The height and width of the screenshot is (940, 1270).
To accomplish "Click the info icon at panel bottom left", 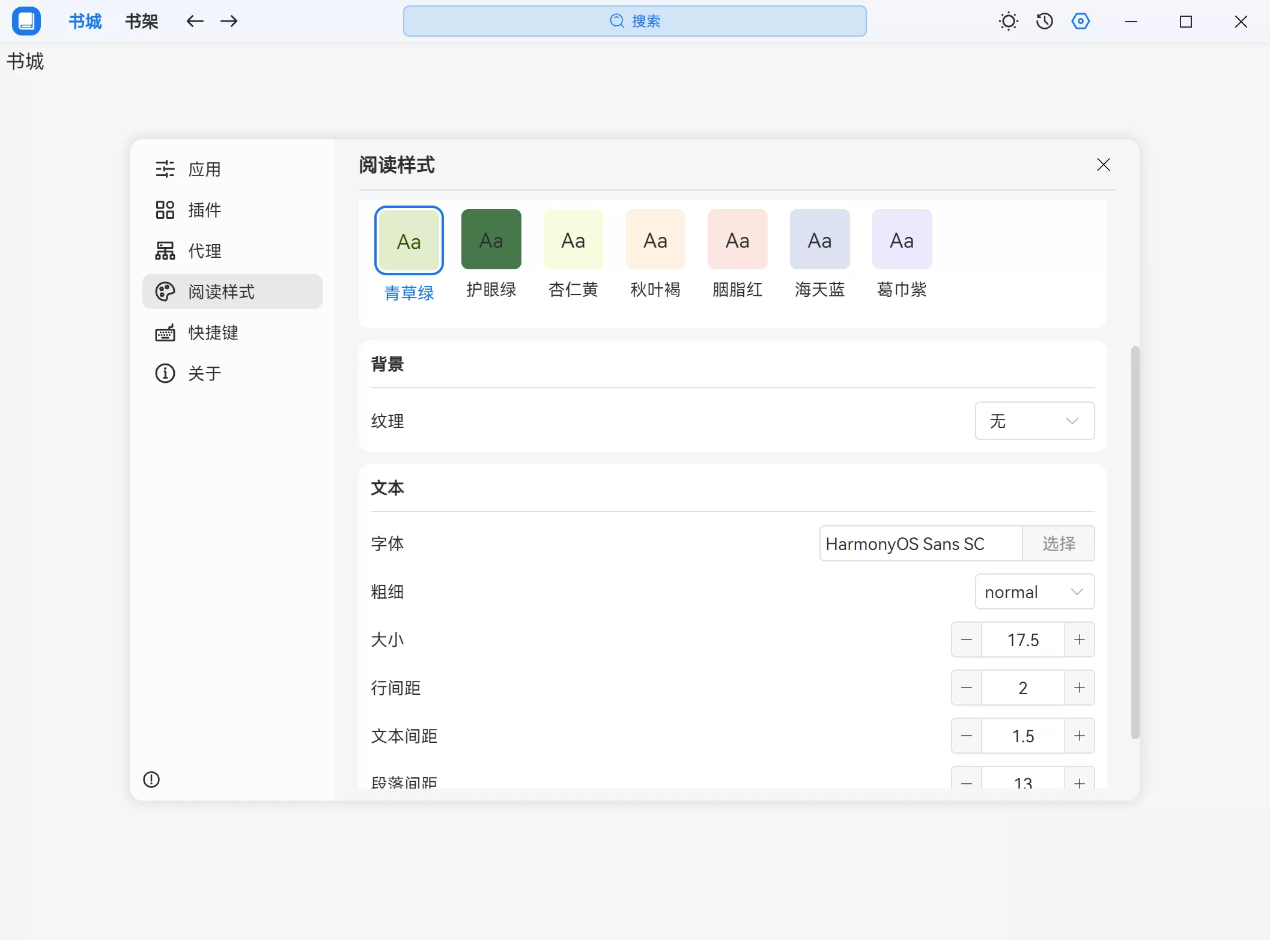I will point(151,779).
